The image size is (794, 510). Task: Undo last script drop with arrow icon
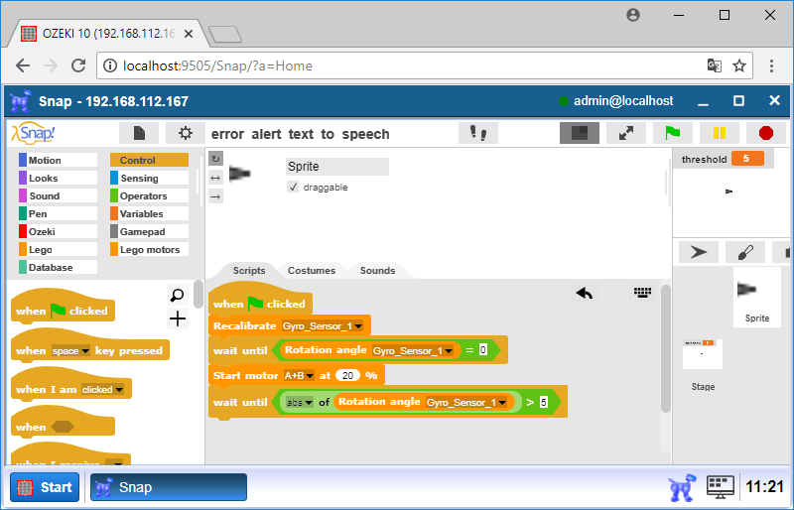pyautogui.click(x=585, y=293)
